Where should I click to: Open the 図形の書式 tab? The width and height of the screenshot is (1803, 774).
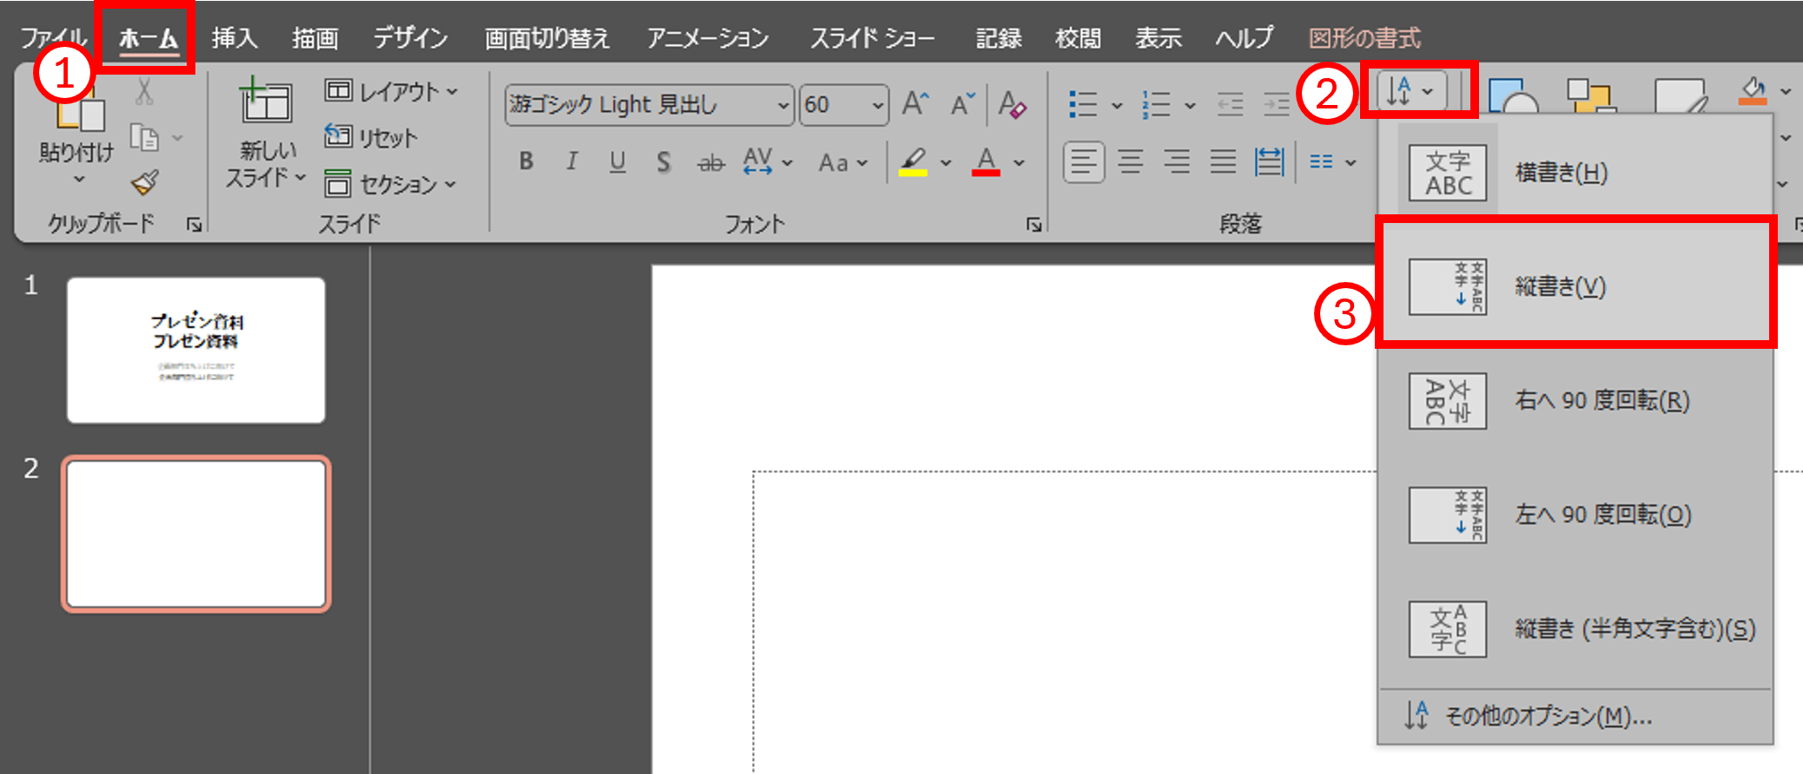(1364, 38)
